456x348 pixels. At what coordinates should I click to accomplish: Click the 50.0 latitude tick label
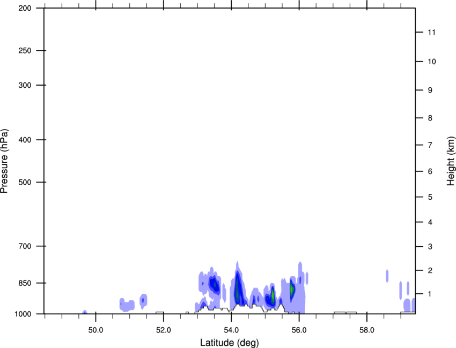click(96, 330)
